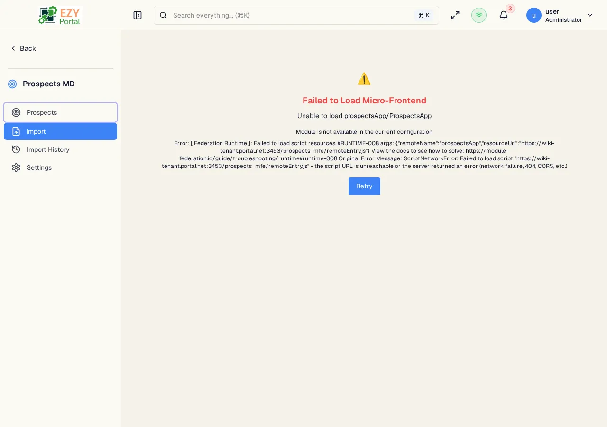607x427 pixels.
Task: Go Back using the sidebar link
Action: [x=23, y=48]
